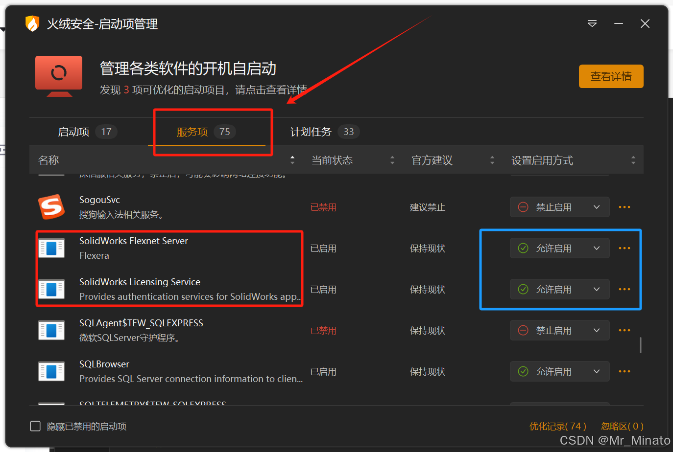Click 已启用 status in SQLBrowser row
Viewport: 673px width, 452px height.
click(x=323, y=371)
